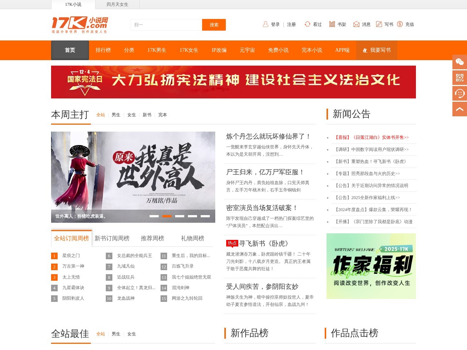The width and height of the screenshot is (467, 350).
Task: Filter 本周主打 by 男生
Action: [x=116, y=115]
